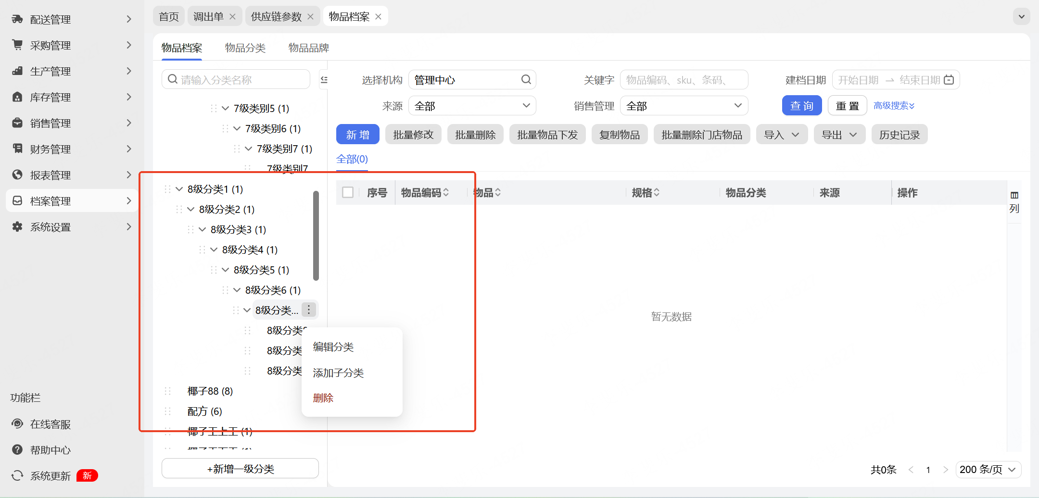1039x498 pixels.
Task: Sort by 规格 column
Action: (x=657, y=193)
